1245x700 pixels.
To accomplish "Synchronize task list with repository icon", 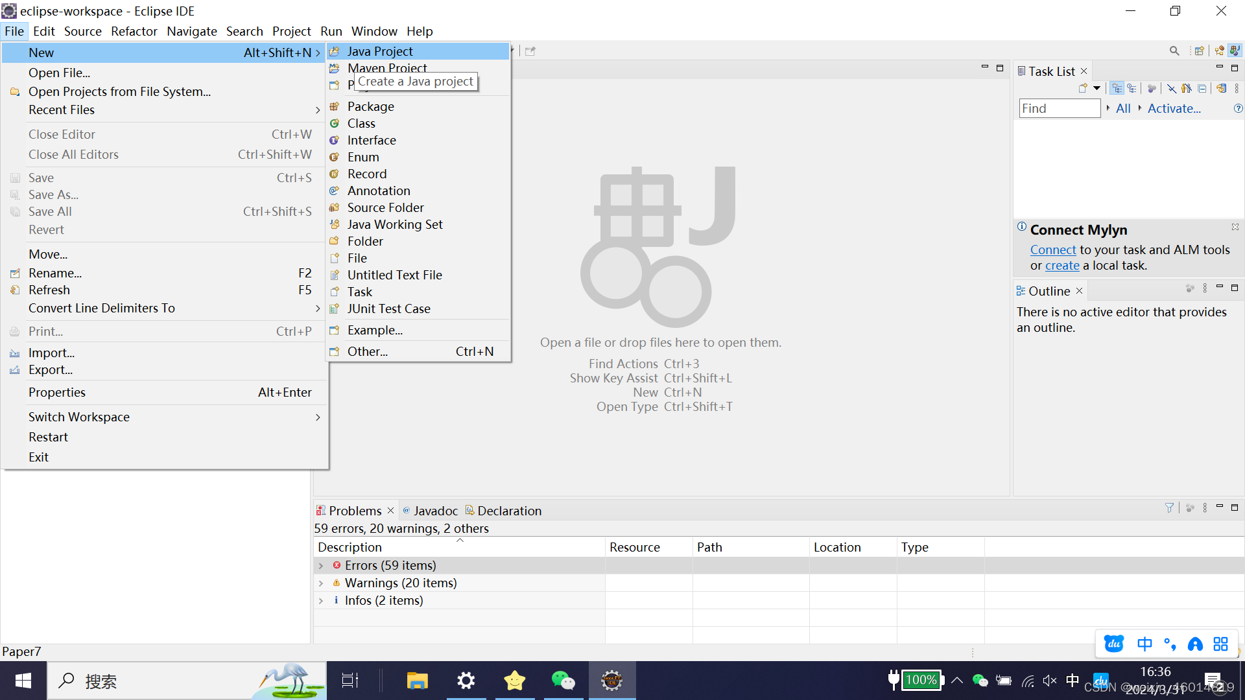I will point(1222,88).
